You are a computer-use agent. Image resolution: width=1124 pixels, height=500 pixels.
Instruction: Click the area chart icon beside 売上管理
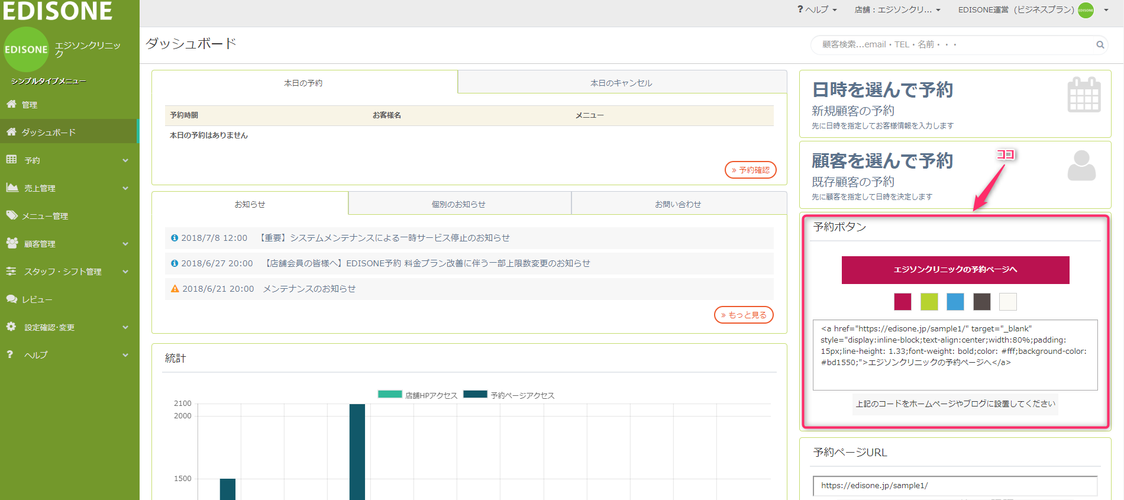point(12,188)
